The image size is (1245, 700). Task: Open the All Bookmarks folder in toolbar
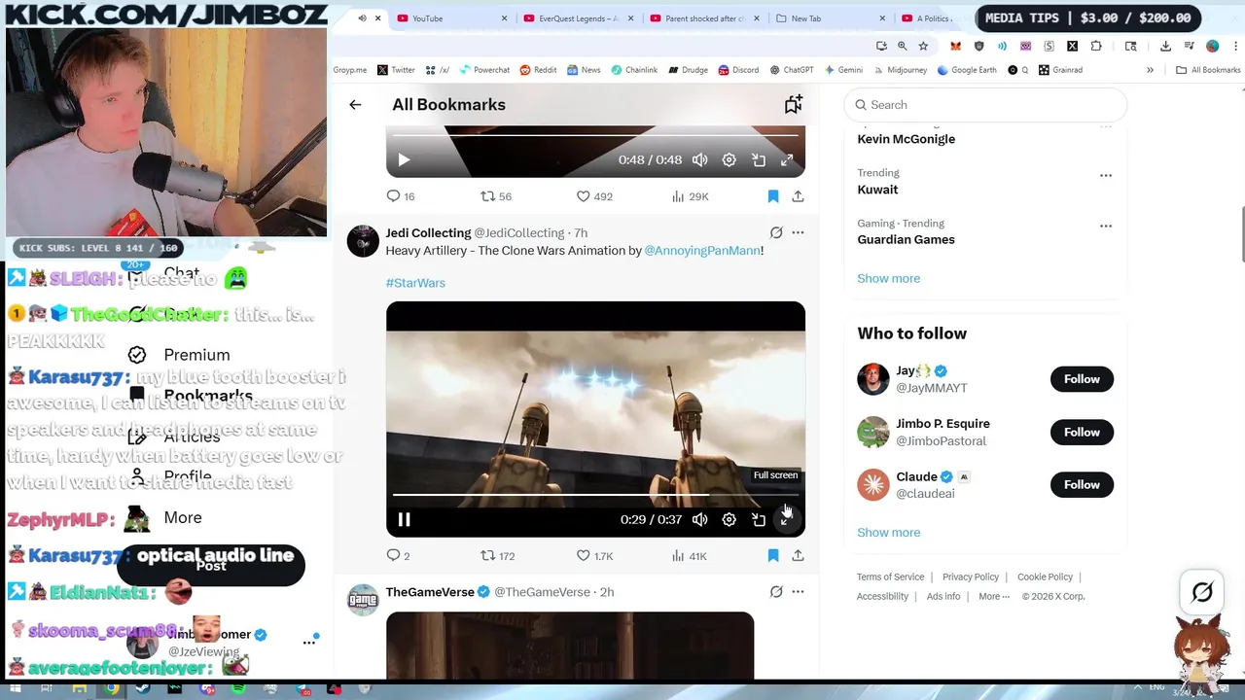click(1208, 70)
